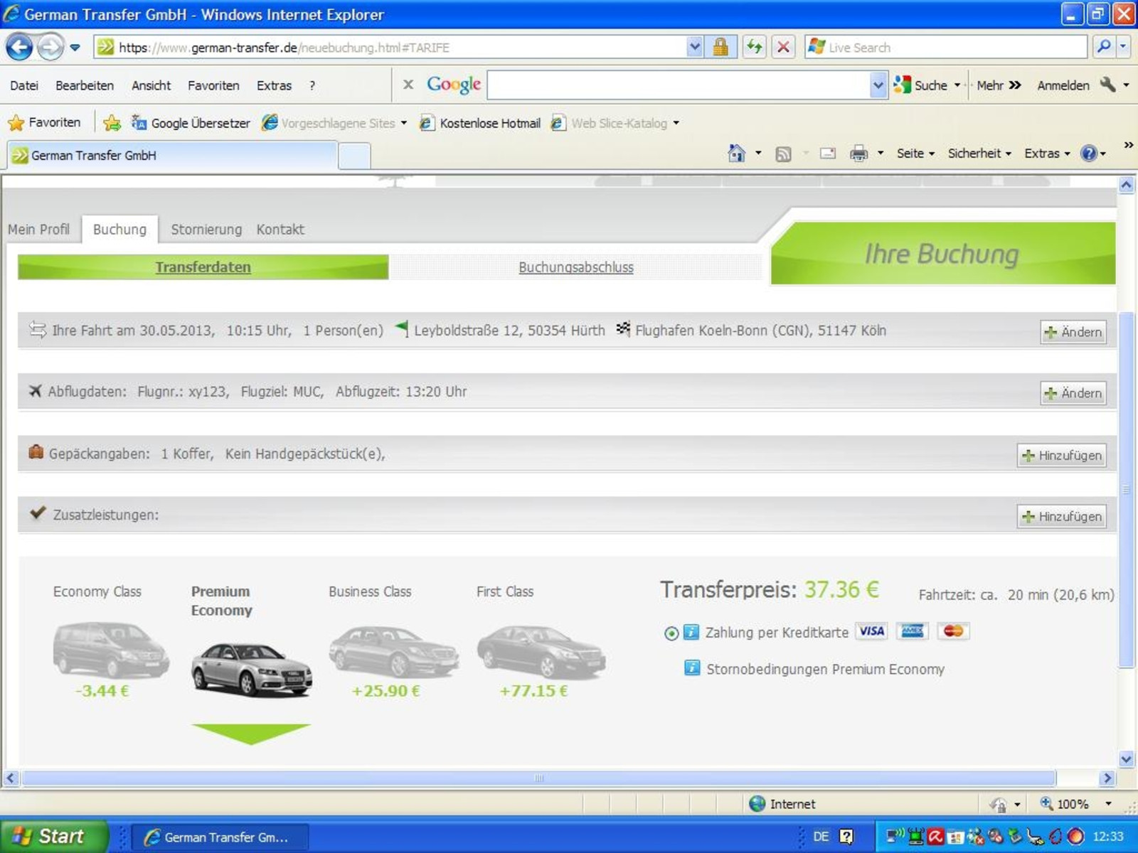Open search provider dropdown next to magnifier
Image resolution: width=1138 pixels, height=853 pixels.
1124,47
